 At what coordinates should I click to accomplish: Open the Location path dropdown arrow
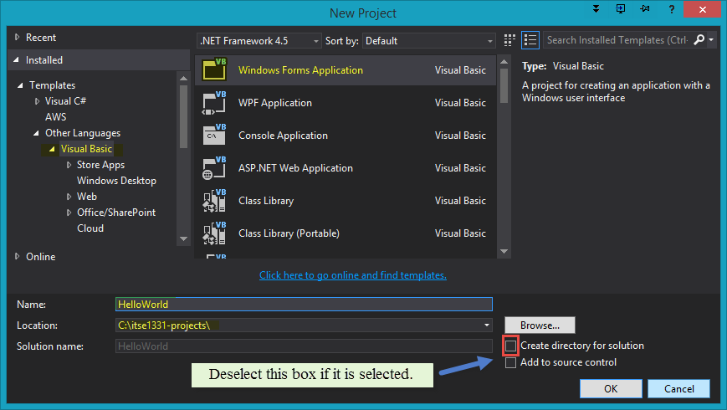tap(487, 325)
